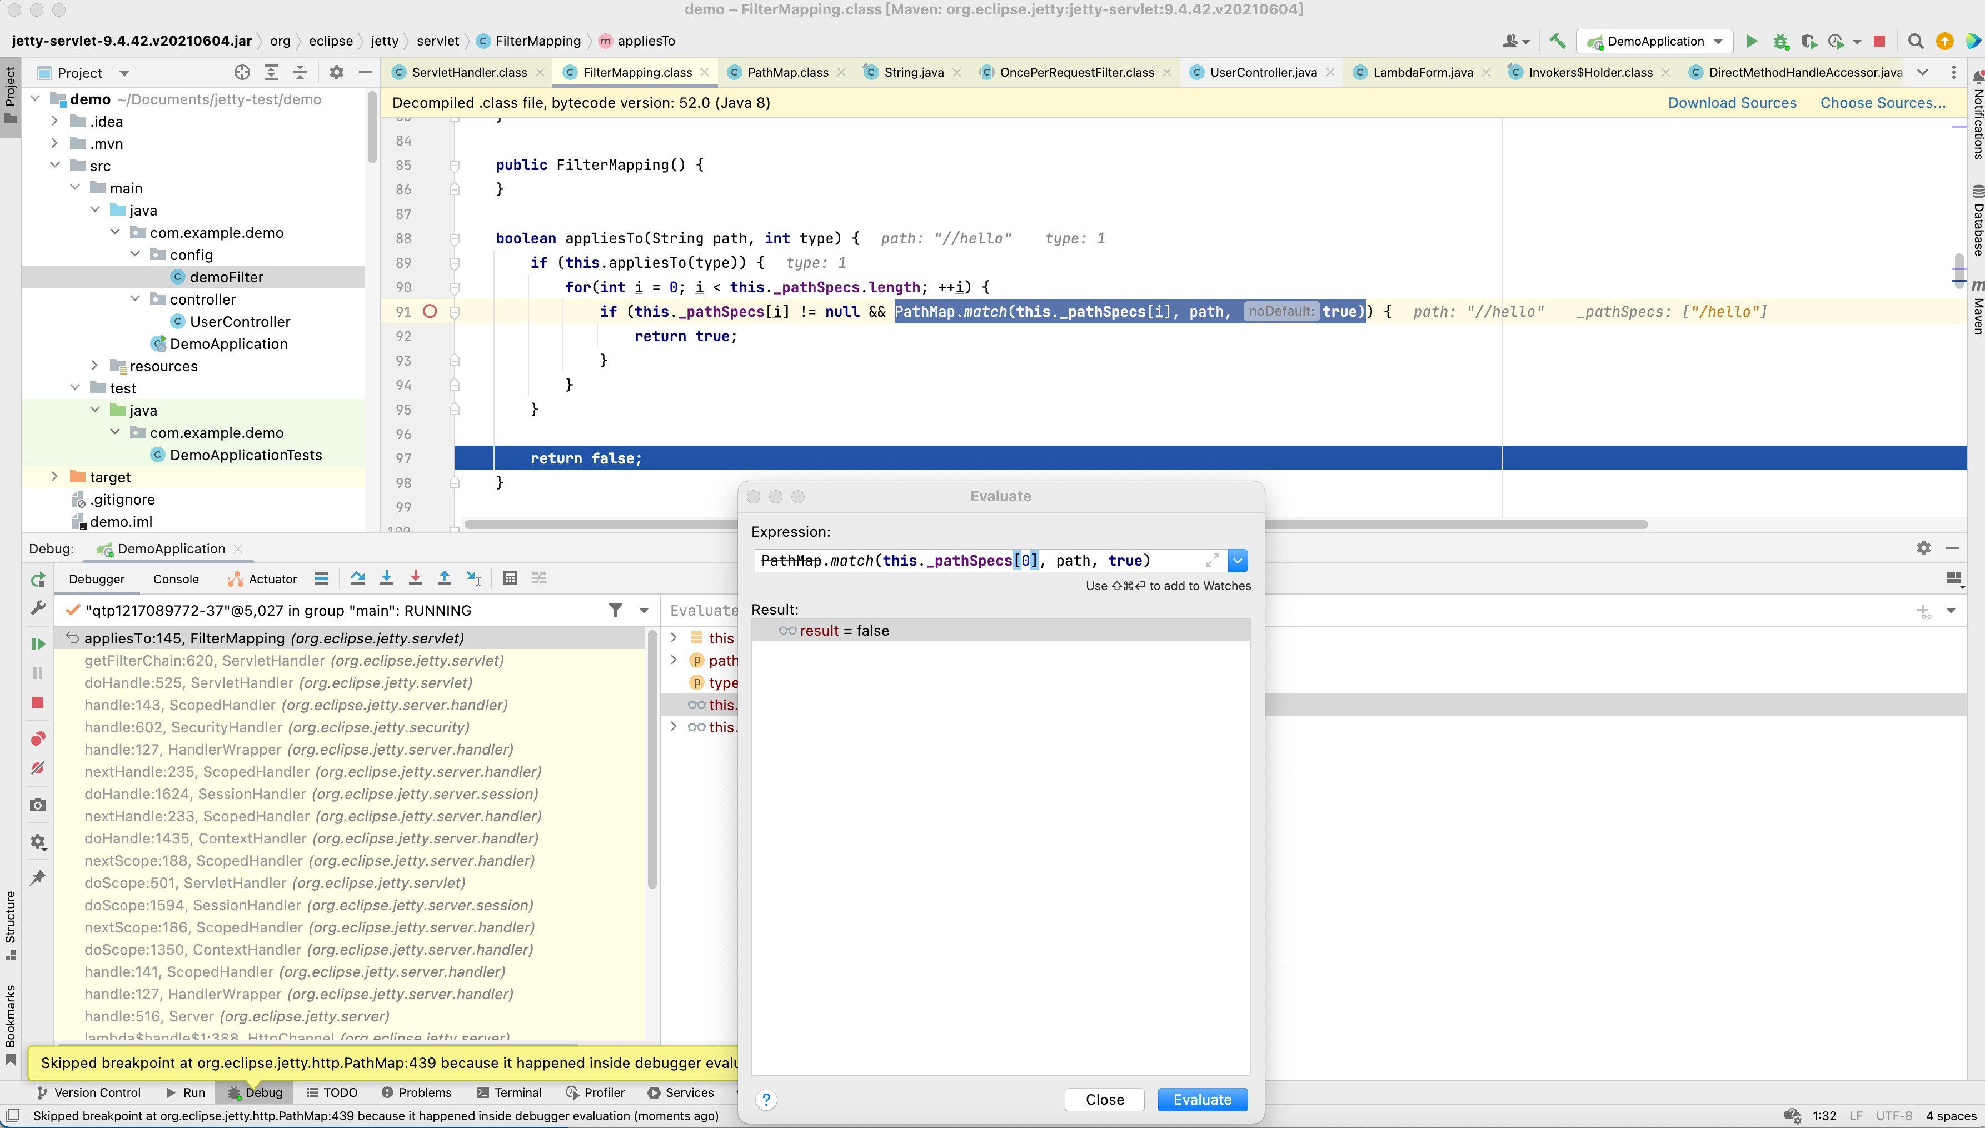Open the expression history dropdown in Evaluate
The width and height of the screenshot is (1985, 1128).
pyautogui.click(x=1238, y=560)
